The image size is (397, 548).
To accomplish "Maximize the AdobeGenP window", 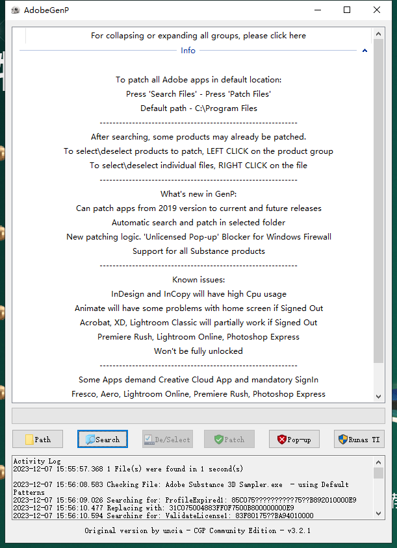I will 346,10.
